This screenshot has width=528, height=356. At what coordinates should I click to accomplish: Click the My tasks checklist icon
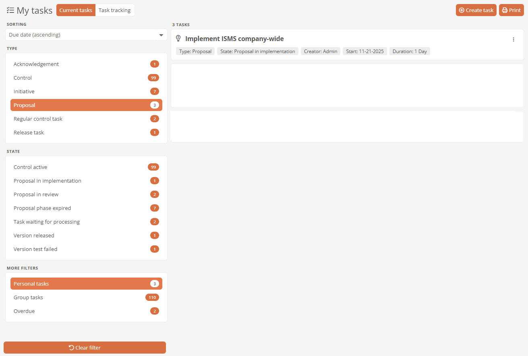point(10,10)
